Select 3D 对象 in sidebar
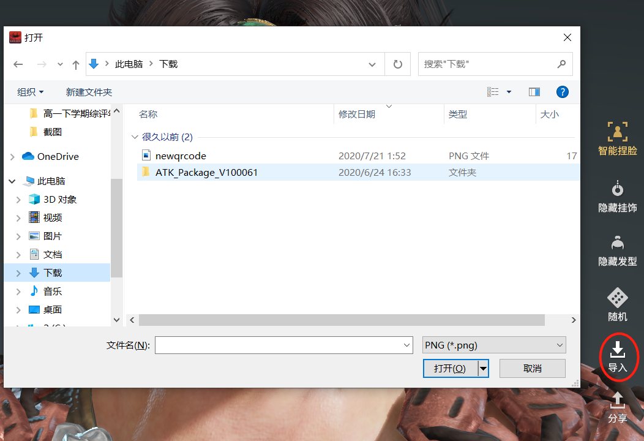Screen dimensions: 644x441 click(x=59, y=199)
